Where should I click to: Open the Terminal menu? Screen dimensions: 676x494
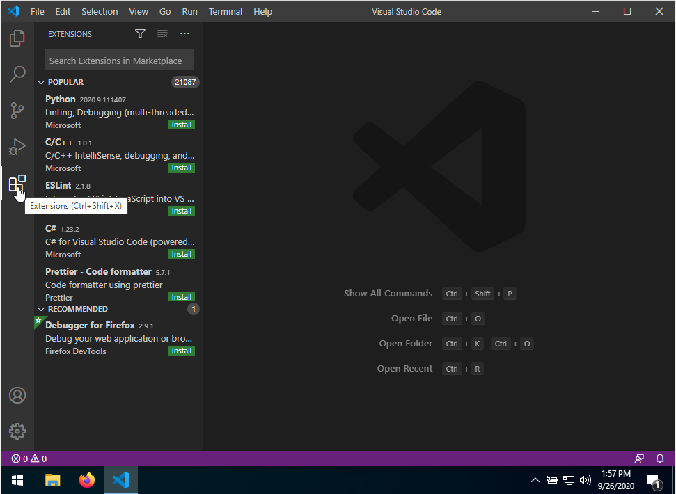(226, 12)
